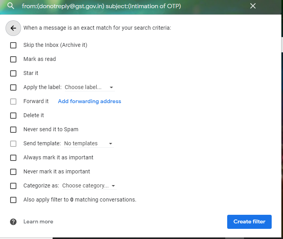This screenshot has width=283, height=239.
Task: Click Add forwarding address link
Action: point(89,102)
